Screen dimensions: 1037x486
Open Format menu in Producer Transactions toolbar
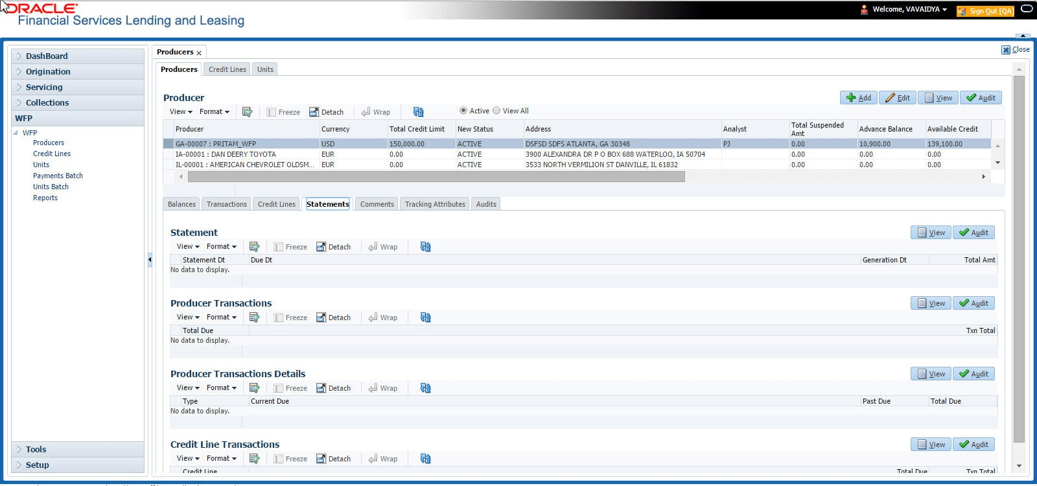click(222, 317)
